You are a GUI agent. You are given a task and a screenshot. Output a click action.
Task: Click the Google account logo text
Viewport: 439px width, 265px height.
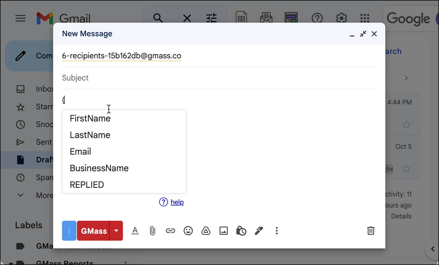point(408,19)
